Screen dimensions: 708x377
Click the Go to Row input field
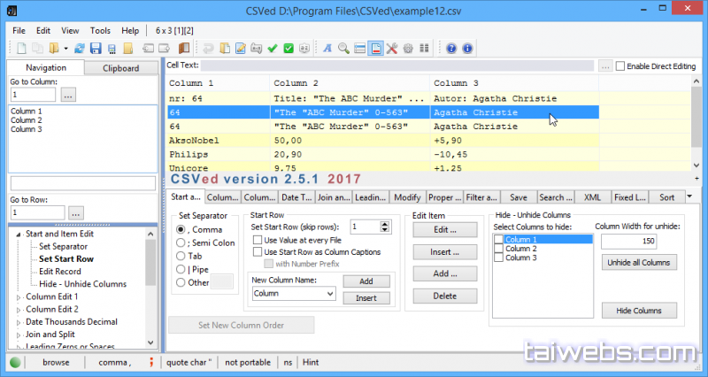pos(37,212)
